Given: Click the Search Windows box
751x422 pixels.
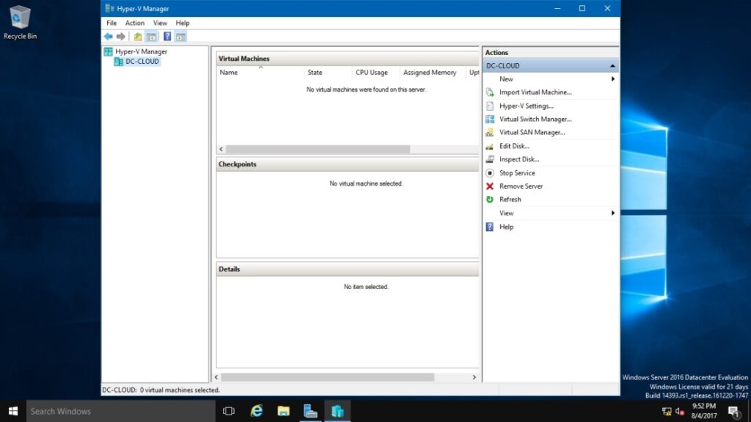Looking at the screenshot, I should tap(121, 411).
